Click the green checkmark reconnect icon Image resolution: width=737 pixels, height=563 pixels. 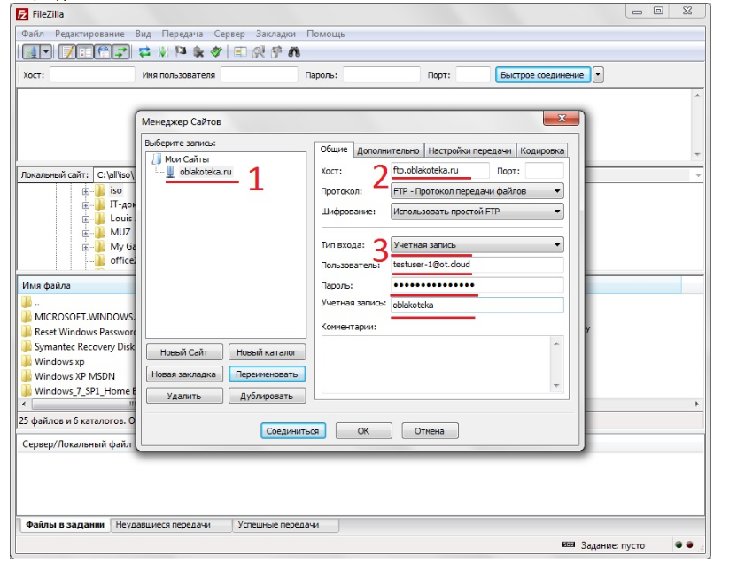[x=215, y=52]
